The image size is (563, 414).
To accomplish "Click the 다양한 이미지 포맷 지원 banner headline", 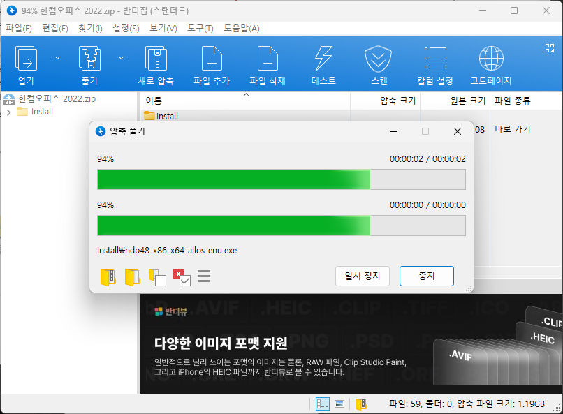I will click(221, 343).
